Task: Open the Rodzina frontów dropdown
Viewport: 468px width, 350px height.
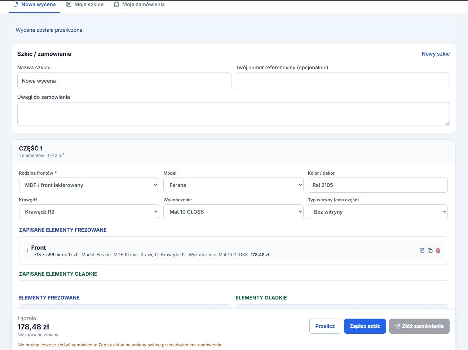Action: click(x=89, y=185)
